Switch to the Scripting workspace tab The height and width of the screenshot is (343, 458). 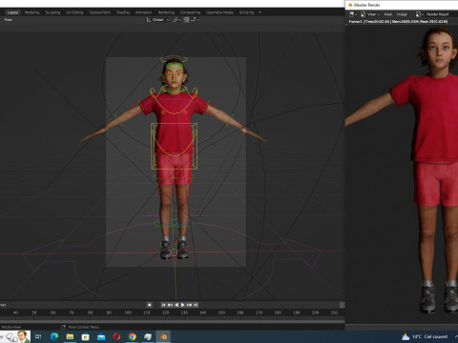[x=246, y=12]
